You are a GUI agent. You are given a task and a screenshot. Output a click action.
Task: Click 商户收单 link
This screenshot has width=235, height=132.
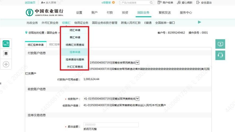pyautogui.click(x=168, y=3)
